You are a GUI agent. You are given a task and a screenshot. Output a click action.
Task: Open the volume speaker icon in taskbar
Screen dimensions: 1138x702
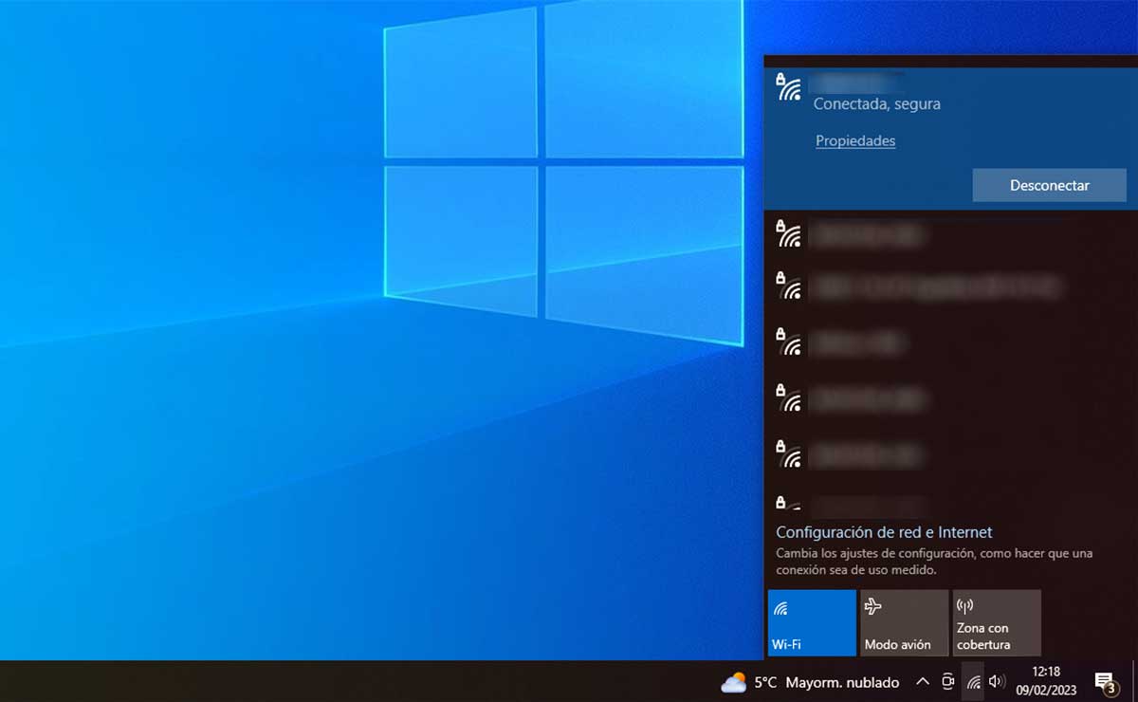pyautogui.click(x=997, y=681)
